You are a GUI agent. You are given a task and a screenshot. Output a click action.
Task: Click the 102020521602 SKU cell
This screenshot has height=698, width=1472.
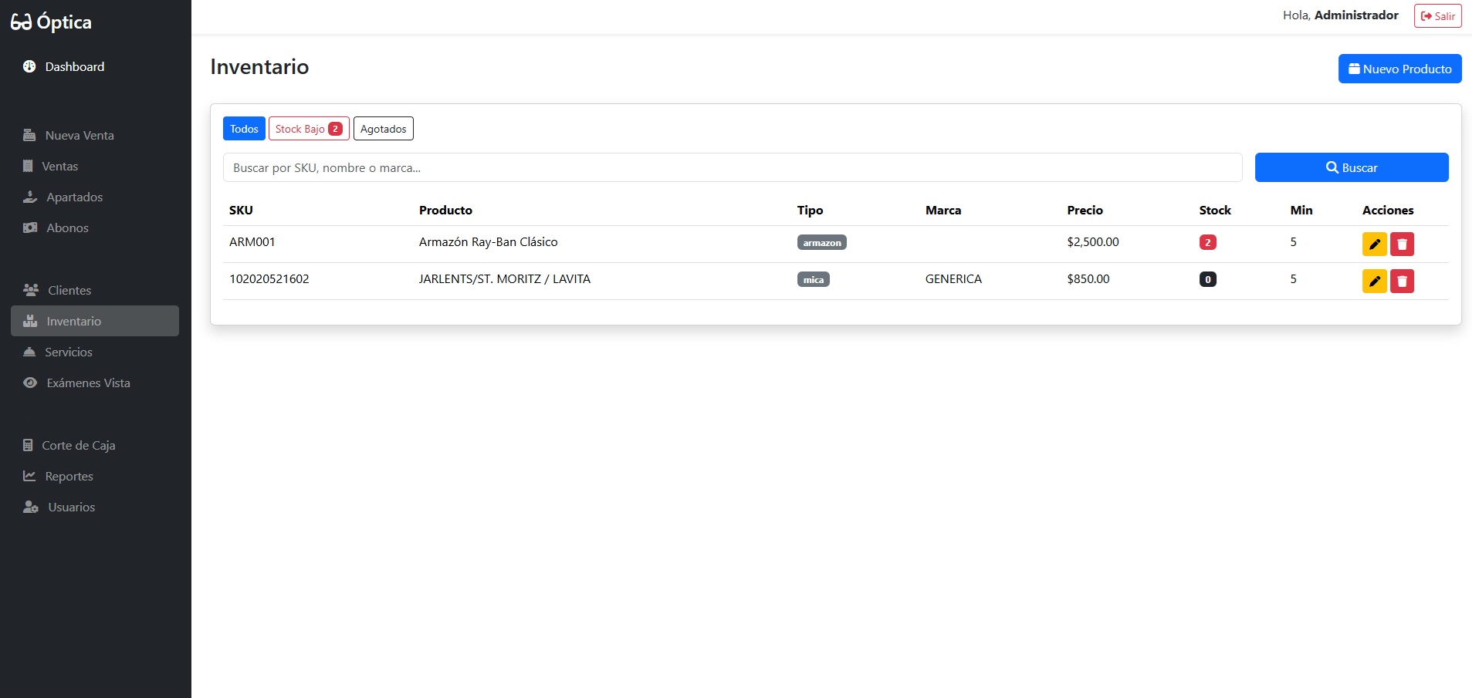point(269,279)
